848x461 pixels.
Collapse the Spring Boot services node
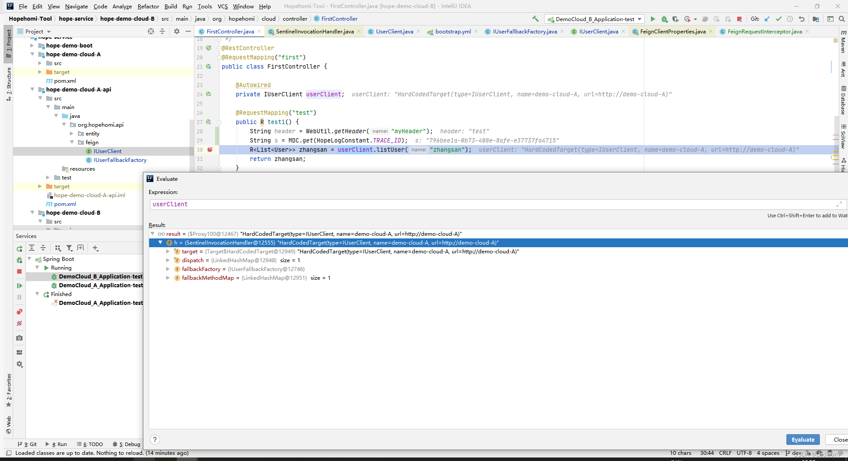point(29,259)
